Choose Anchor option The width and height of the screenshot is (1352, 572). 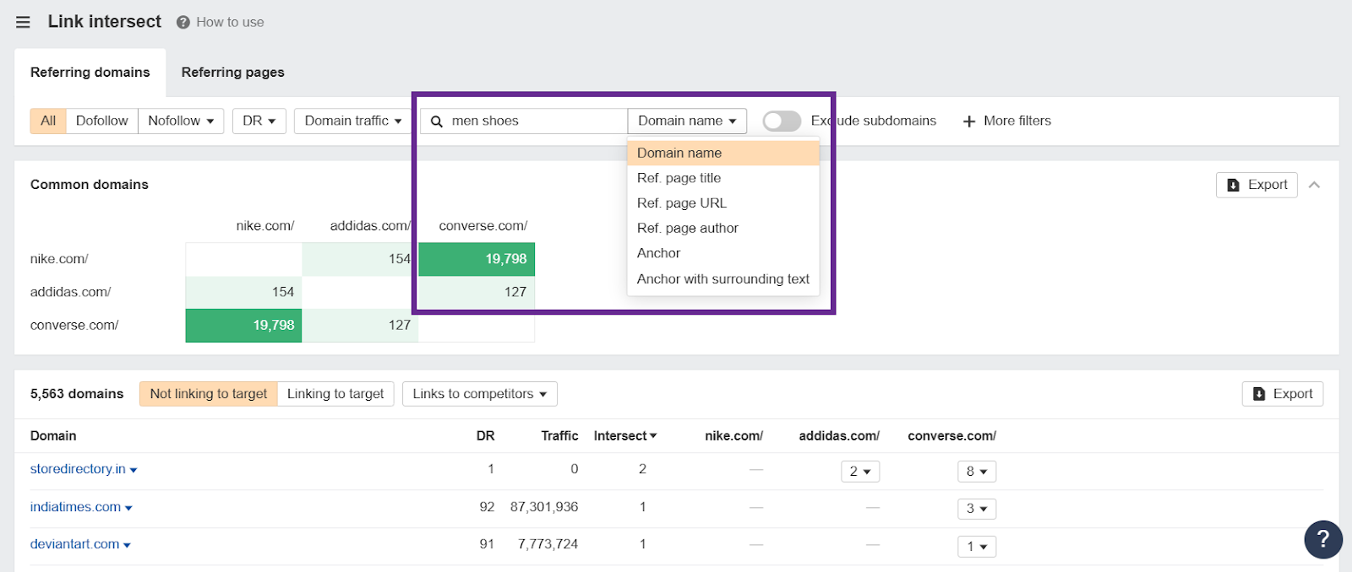tap(723, 253)
